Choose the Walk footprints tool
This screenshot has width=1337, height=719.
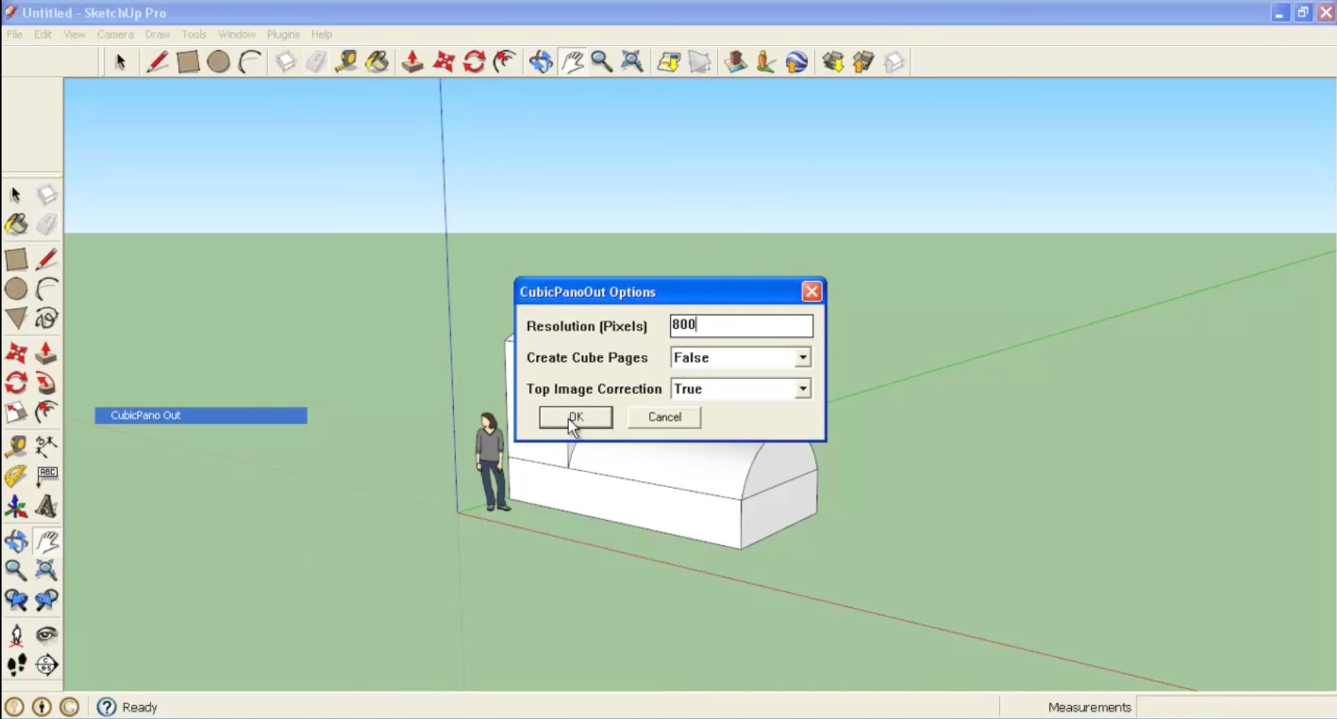[x=16, y=665]
